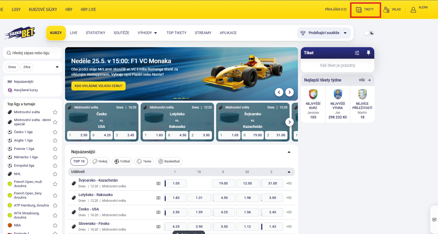Pin the Tiket panel

(368, 53)
